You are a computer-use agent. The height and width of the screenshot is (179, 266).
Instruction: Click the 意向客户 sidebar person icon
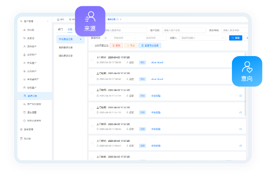tap(24, 46)
